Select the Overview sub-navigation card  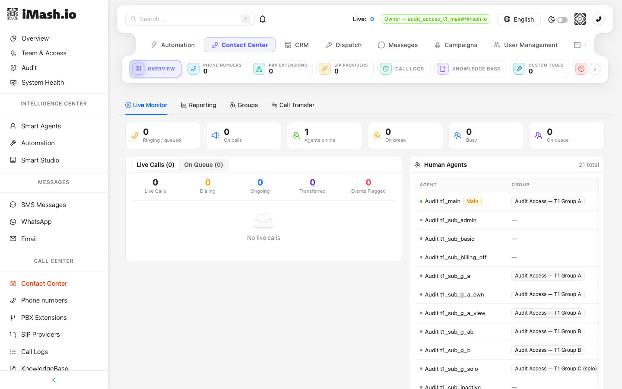(x=155, y=69)
